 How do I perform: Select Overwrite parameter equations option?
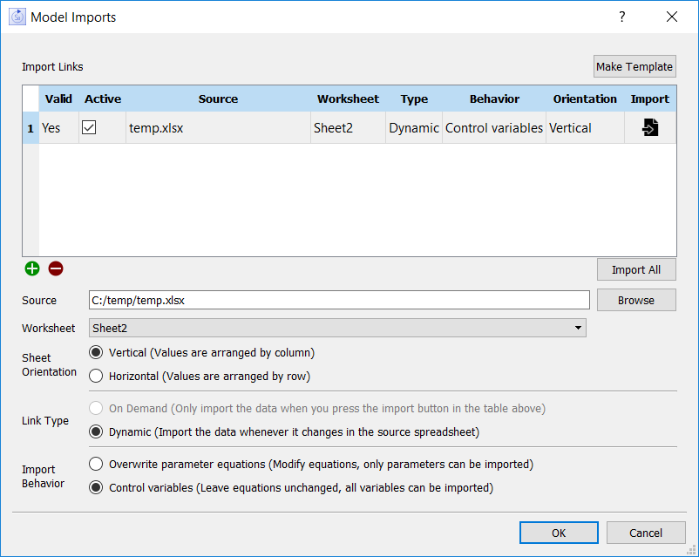(96, 464)
